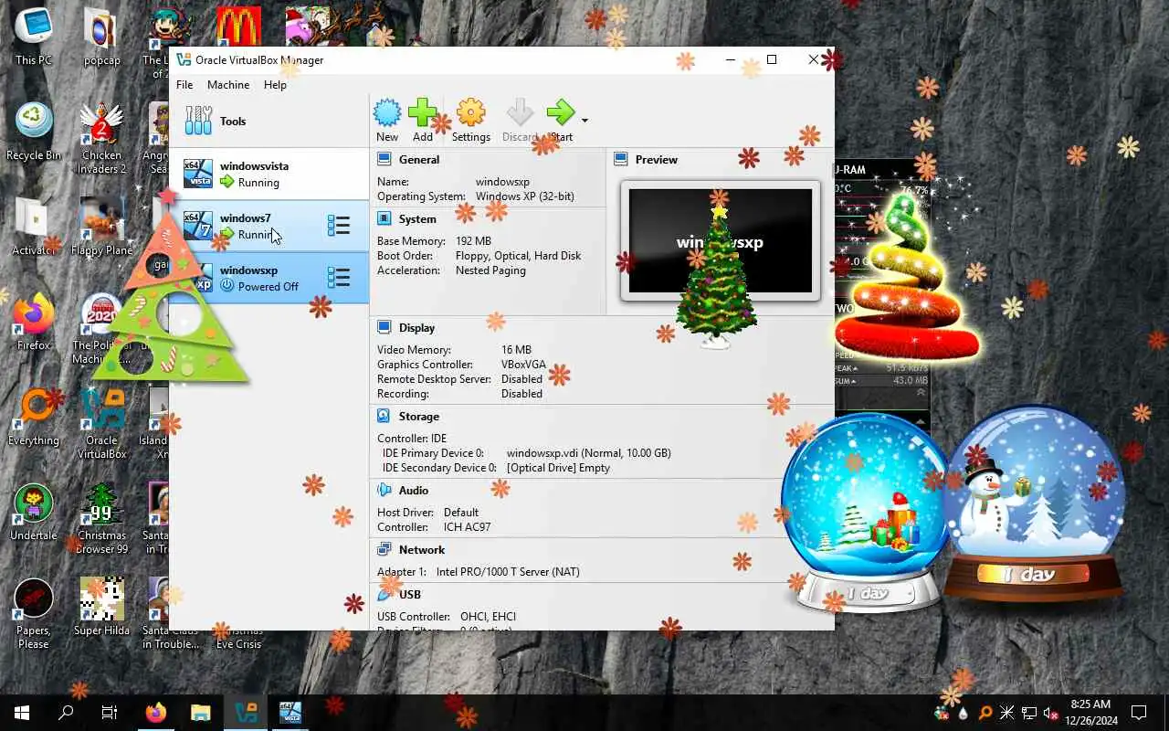The image size is (1169, 731).
Task: Click the Remote Desktop Server Disabled value
Action: point(521,379)
